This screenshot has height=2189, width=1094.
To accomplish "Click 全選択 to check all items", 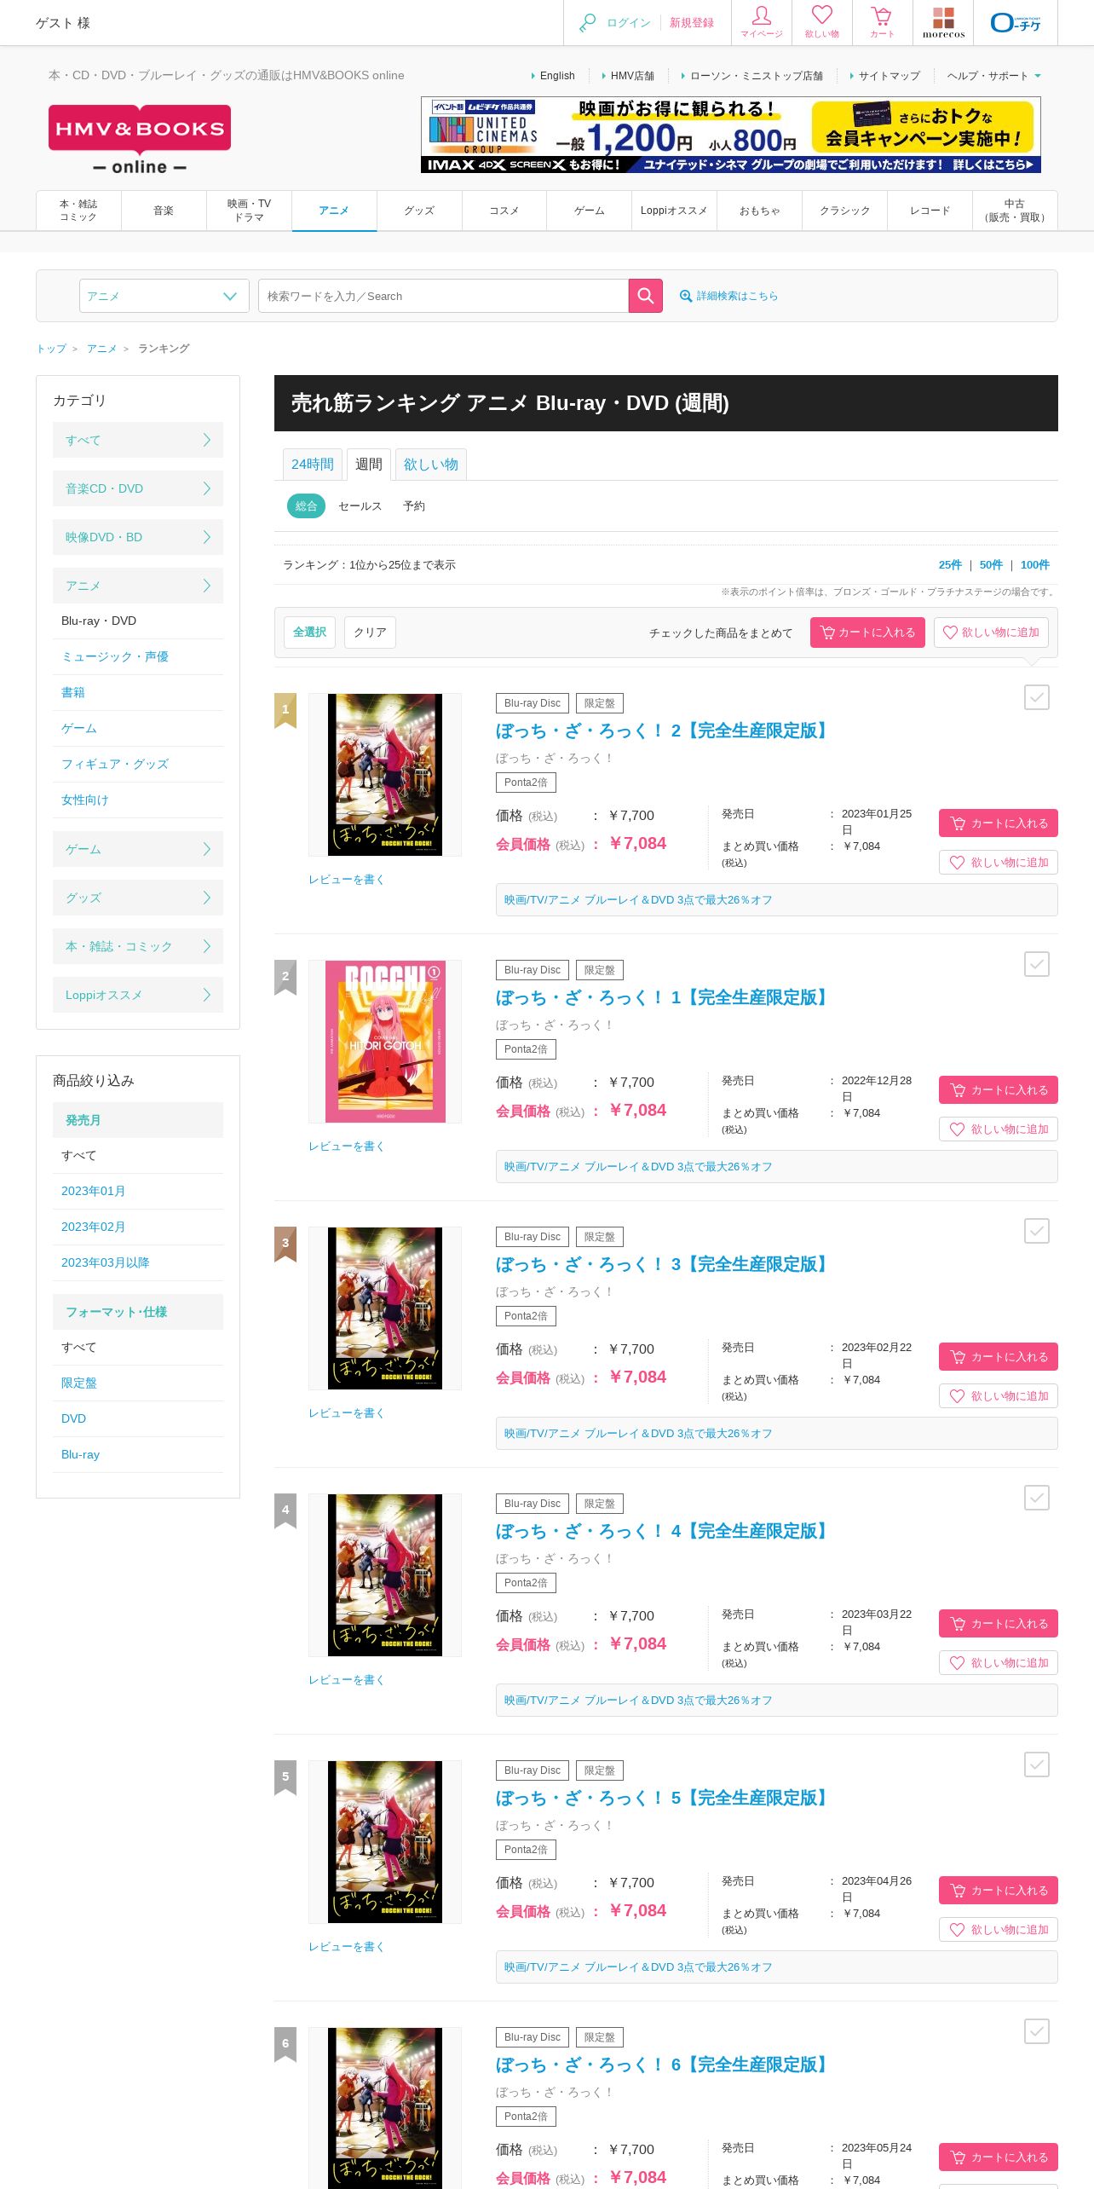I will tap(309, 632).
